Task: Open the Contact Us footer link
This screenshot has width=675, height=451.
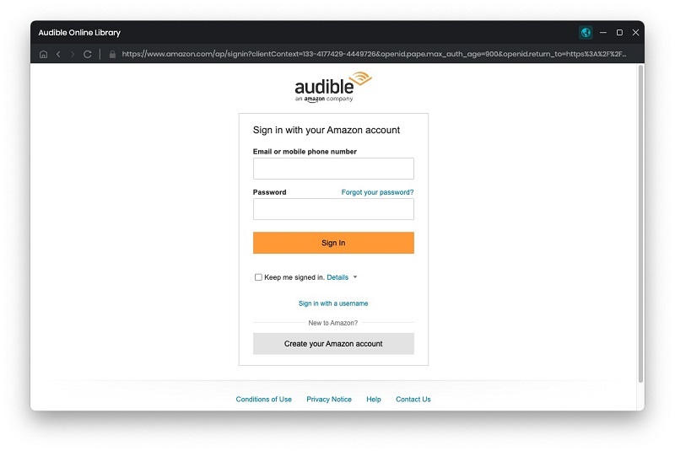Action: coord(413,400)
